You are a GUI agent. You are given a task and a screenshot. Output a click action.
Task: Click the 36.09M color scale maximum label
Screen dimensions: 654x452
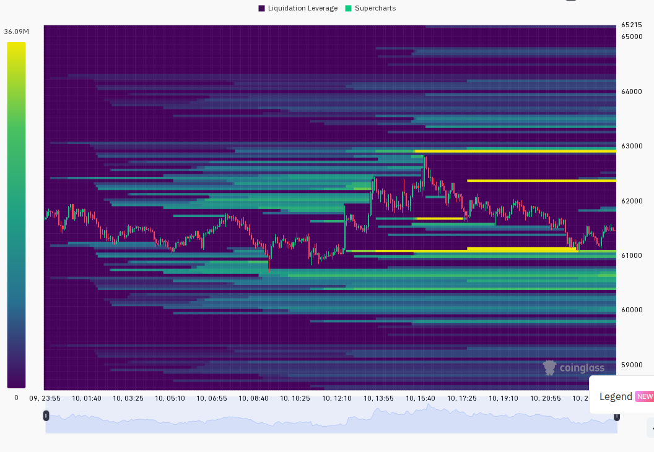tap(16, 32)
